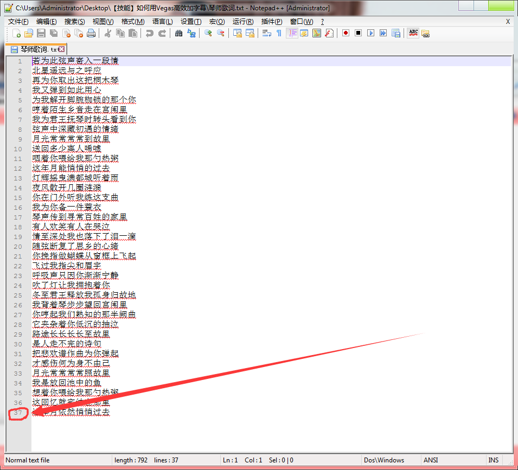Viewport: 518px width, 470px height.
Task: Open the ? help menu
Action: [322, 22]
